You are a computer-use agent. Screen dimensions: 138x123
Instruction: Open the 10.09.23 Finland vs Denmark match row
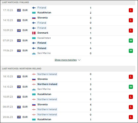tap(68, 31)
